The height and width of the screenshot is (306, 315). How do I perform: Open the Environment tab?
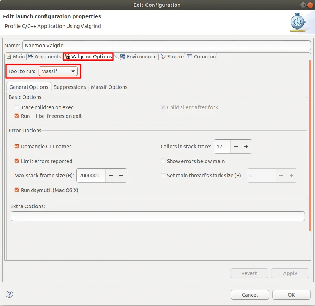(138, 57)
